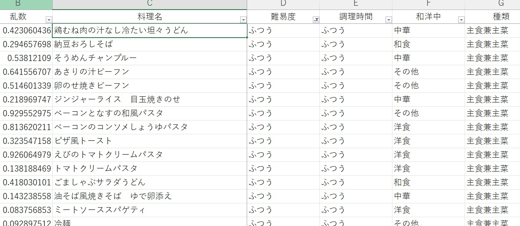The width and height of the screenshot is (520, 226).
Task: Select 洋食 in the ピザ風トースト row
Action: 429,141
